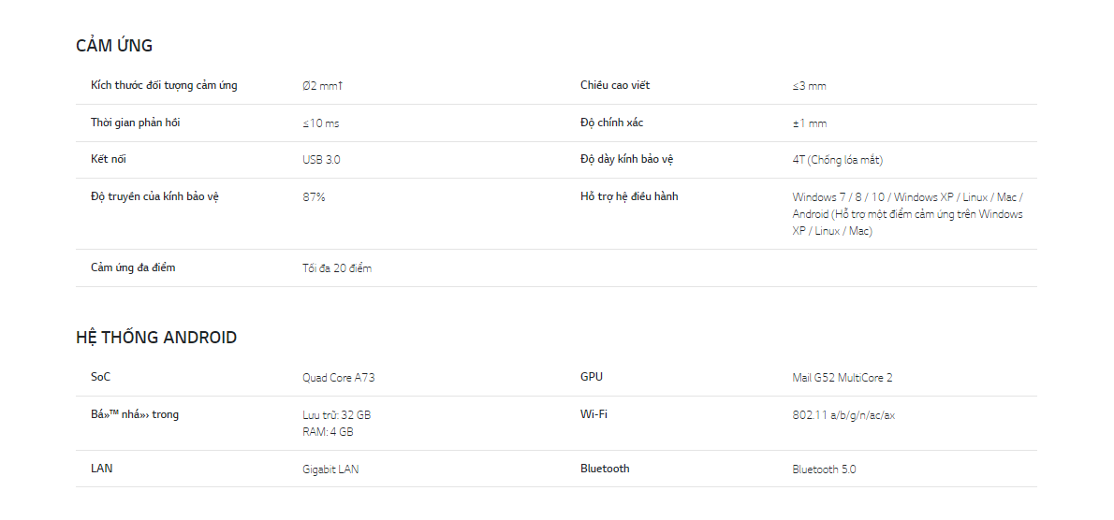The width and height of the screenshot is (1114, 520).
Task: Click the Mail G52 MultiCore 2 GPU value
Action: (843, 378)
